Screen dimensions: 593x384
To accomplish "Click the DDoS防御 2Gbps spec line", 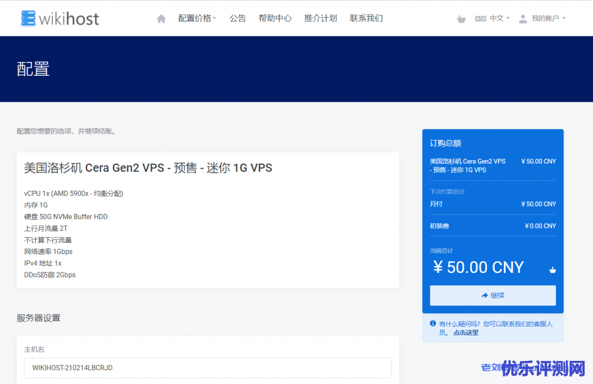I will pyautogui.click(x=50, y=275).
